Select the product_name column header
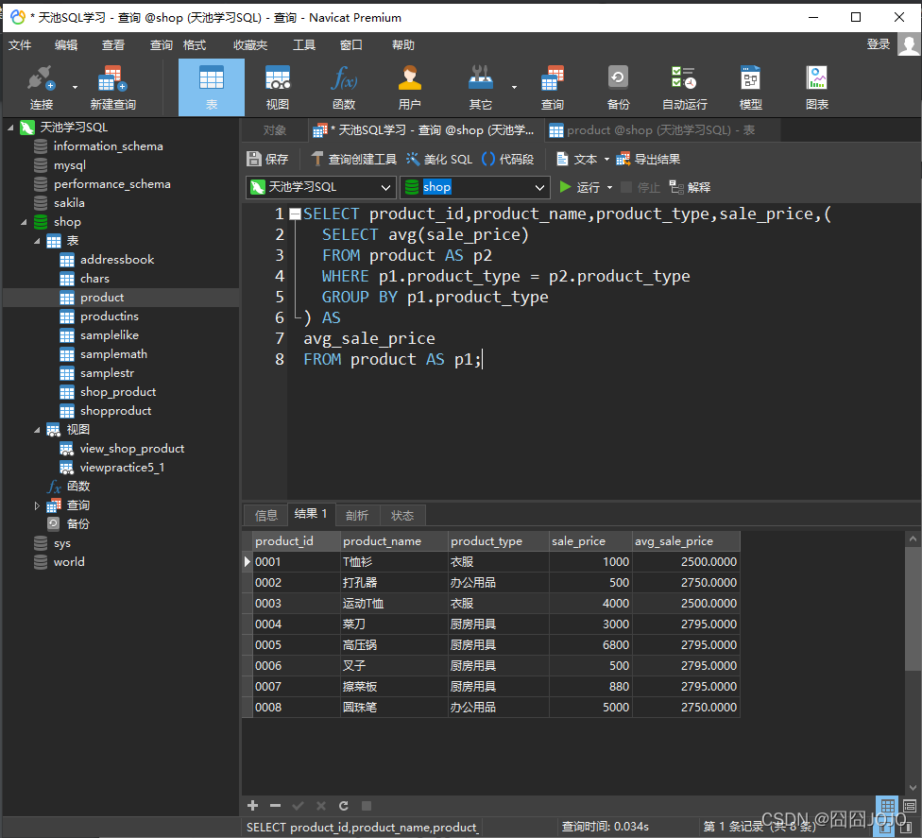922x838 pixels. (x=394, y=541)
